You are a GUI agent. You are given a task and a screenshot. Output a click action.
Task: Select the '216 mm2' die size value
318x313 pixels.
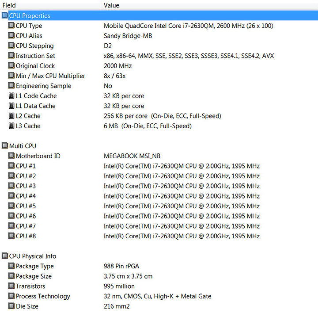(x=117, y=306)
